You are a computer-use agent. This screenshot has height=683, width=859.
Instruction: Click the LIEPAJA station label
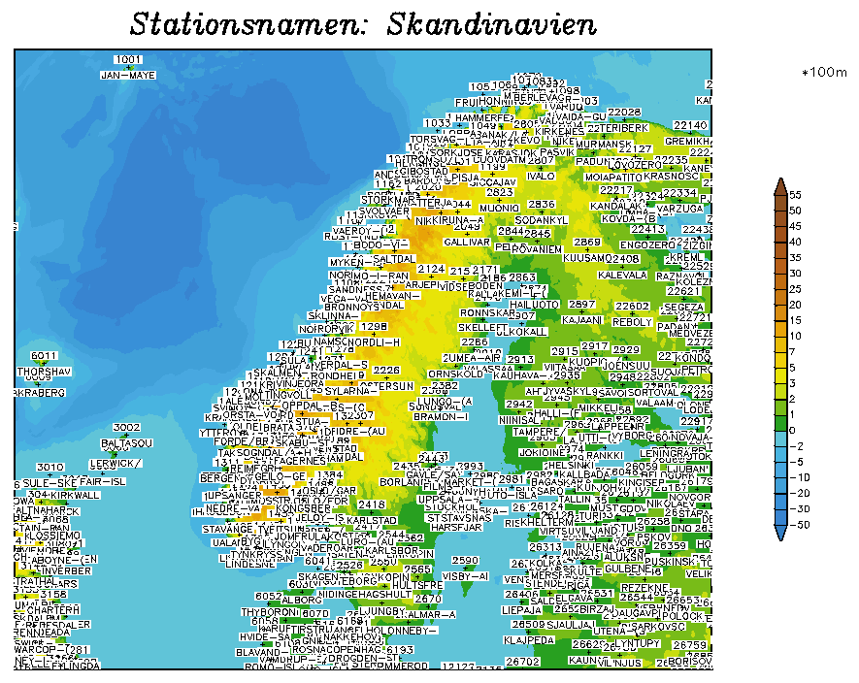(521, 610)
